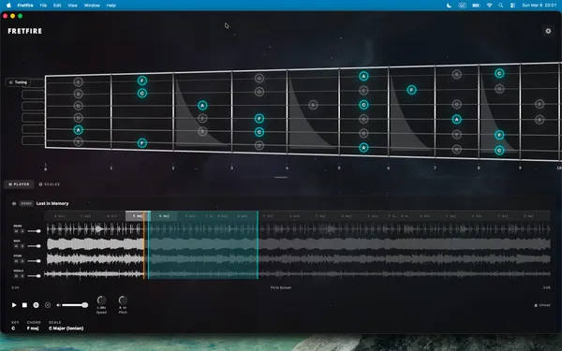
Task: Open the Fretfire app menu
Action: 25,6
